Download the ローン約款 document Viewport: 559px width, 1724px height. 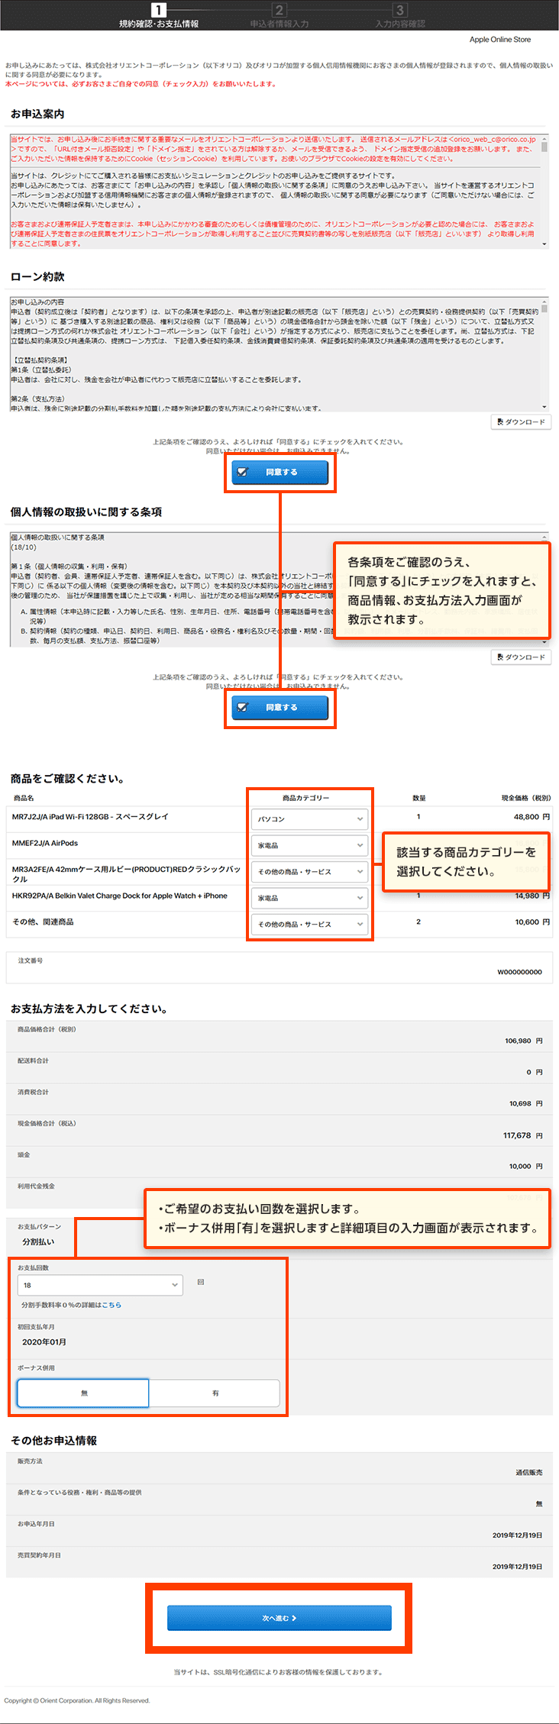[x=521, y=422]
